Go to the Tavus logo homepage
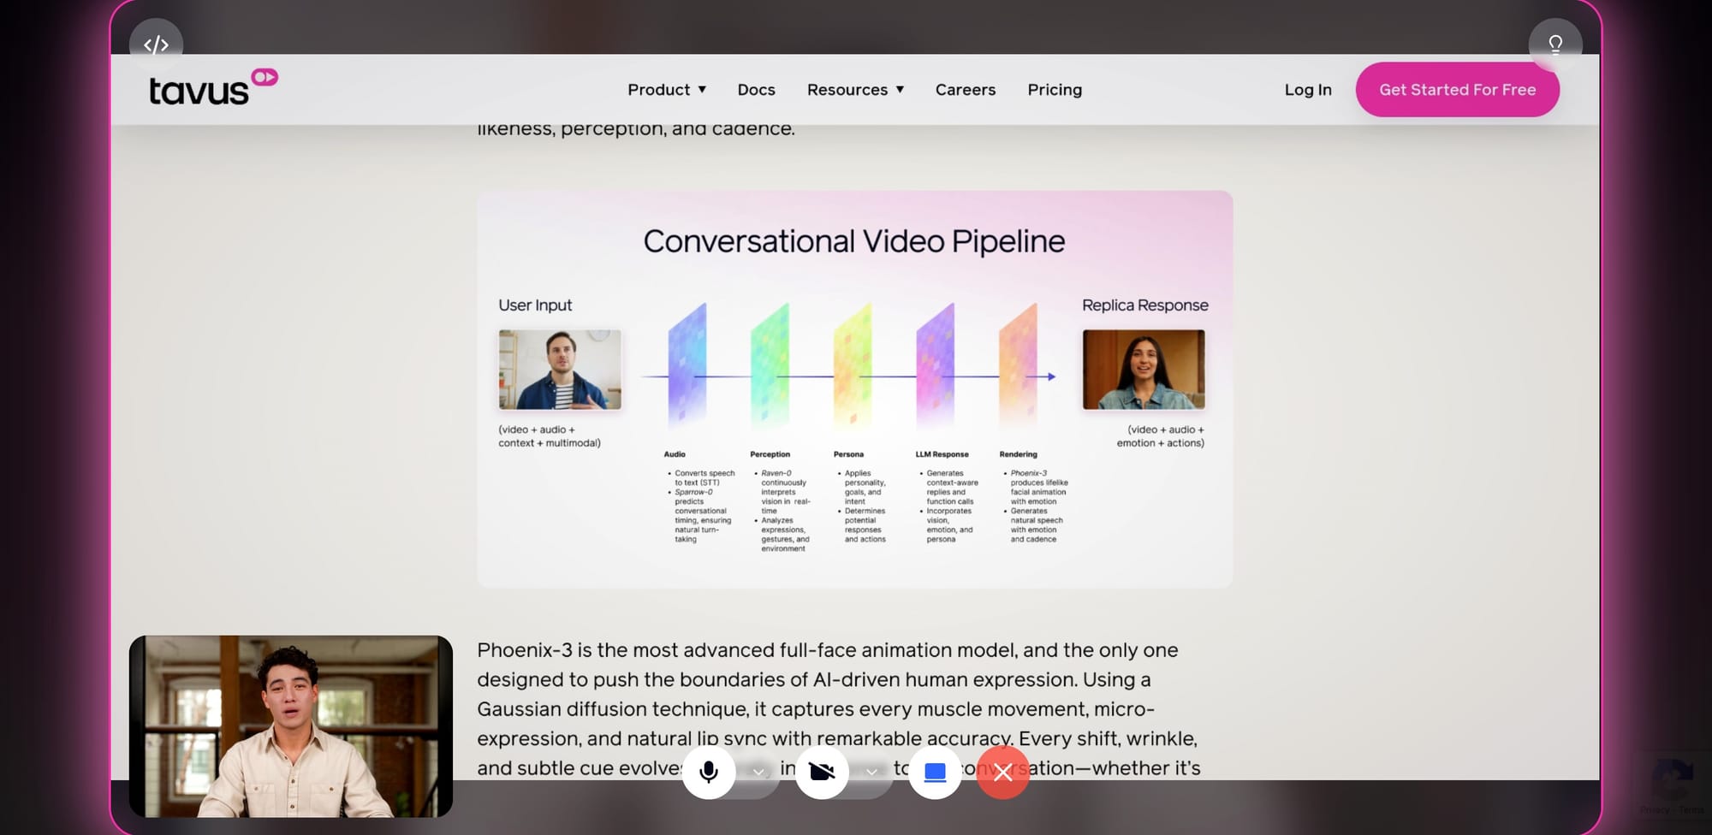 (x=213, y=87)
